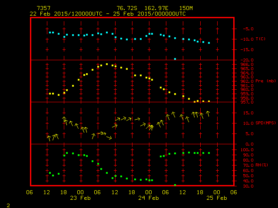Click the start date 22 Feb 2015/120000UTC
The width and height of the screenshot is (278, 208).
(66, 13)
